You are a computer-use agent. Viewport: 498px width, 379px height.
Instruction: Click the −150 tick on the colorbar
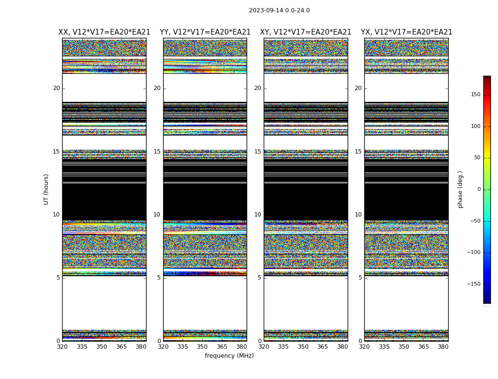click(474, 284)
